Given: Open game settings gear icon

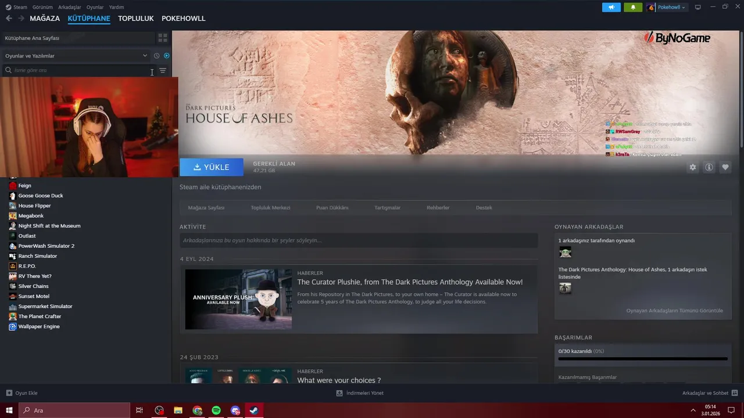Looking at the screenshot, I should [692, 167].
